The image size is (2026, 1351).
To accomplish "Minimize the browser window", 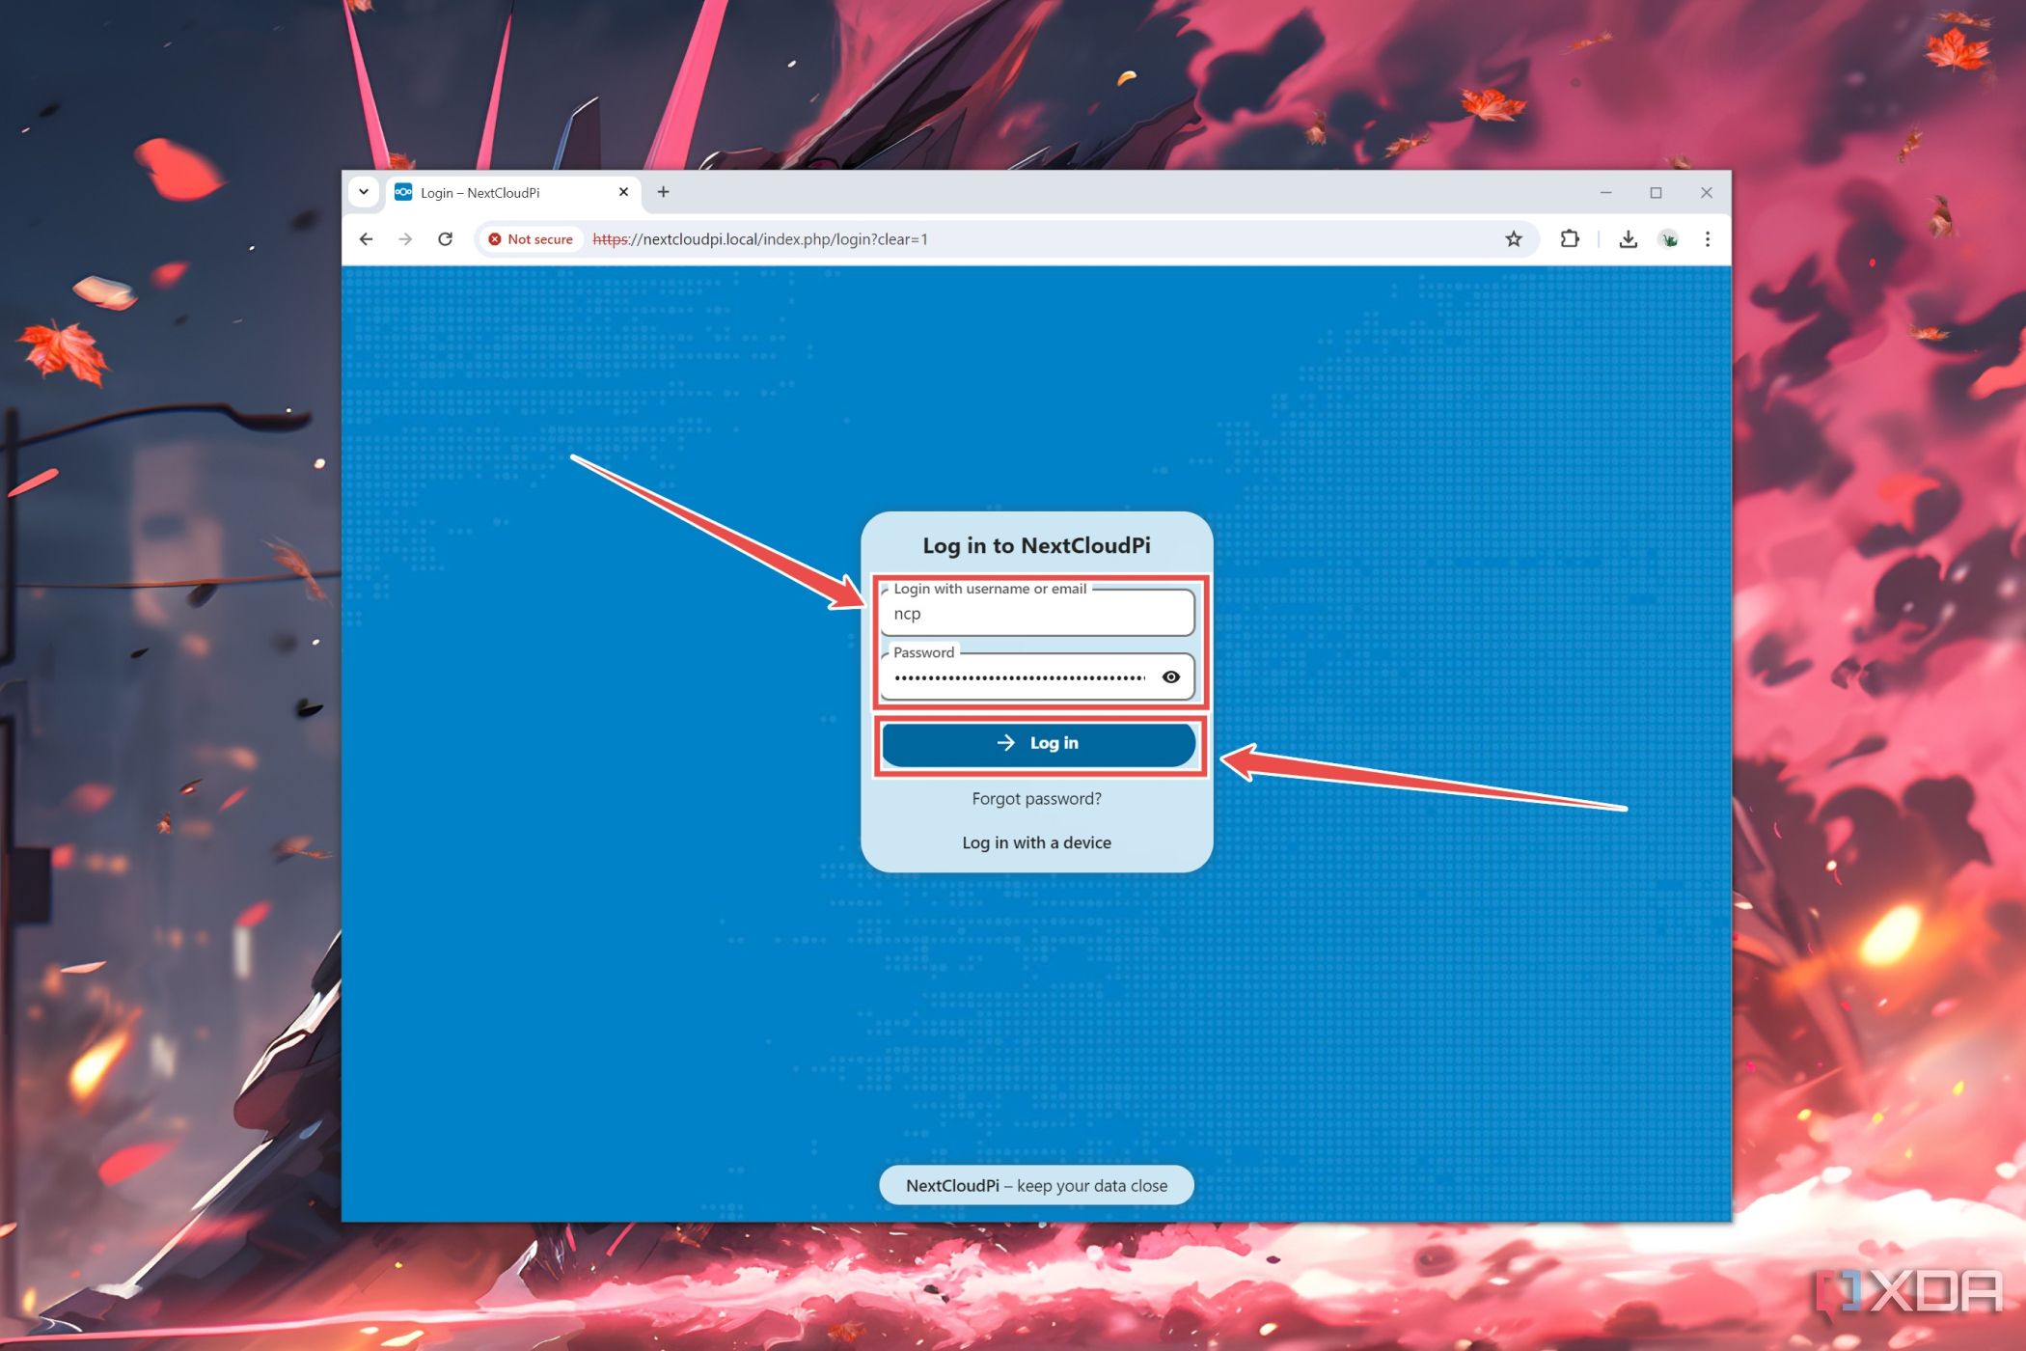I will pyautogui.click(x=1606, y=193).
